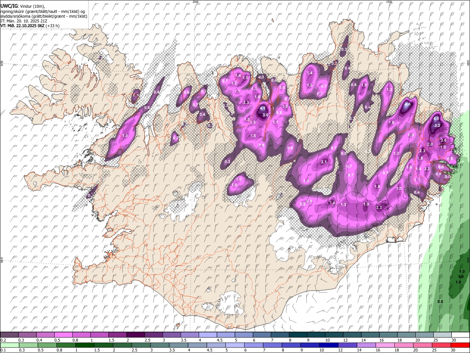
Task: Click the 'IT: Mán. 20. 10. 2025 21Z' line
Action: point(23,21)
